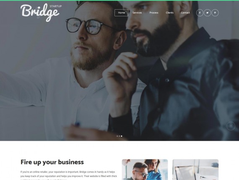Open the Pinterest circle icon
The height and width of the screenshot is (180, 239).
coord(215,13)
